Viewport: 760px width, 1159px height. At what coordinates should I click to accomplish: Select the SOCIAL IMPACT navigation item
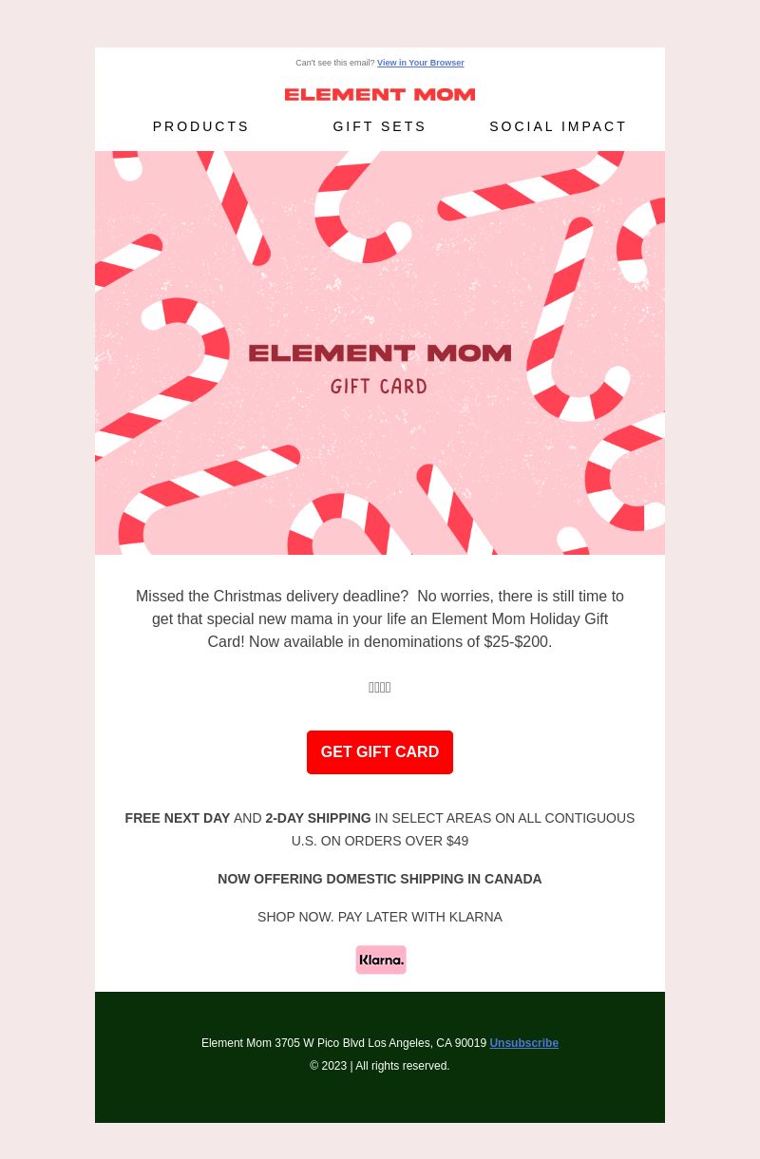point(559,126)
